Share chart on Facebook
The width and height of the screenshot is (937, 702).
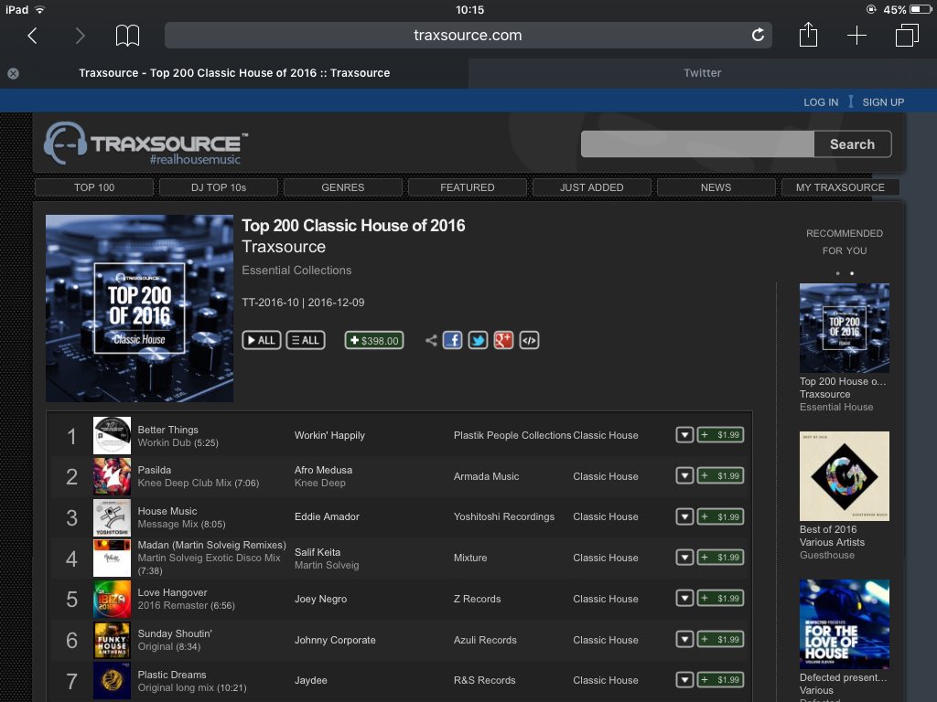pos(452,340)
